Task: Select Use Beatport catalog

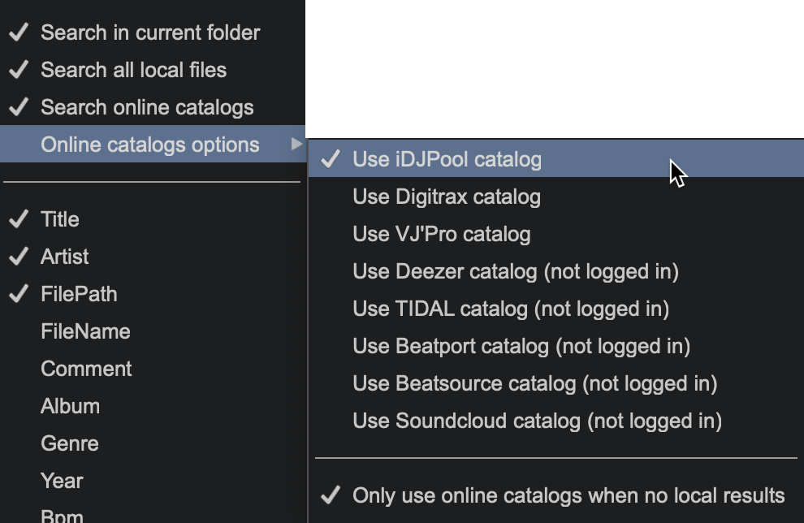Action: click(521, 347)
